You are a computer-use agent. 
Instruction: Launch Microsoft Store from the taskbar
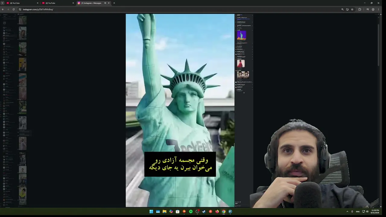pos(178,212)
